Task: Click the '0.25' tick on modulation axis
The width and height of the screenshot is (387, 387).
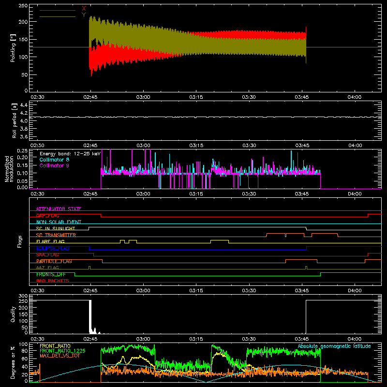Action: [x=22, y=151]
